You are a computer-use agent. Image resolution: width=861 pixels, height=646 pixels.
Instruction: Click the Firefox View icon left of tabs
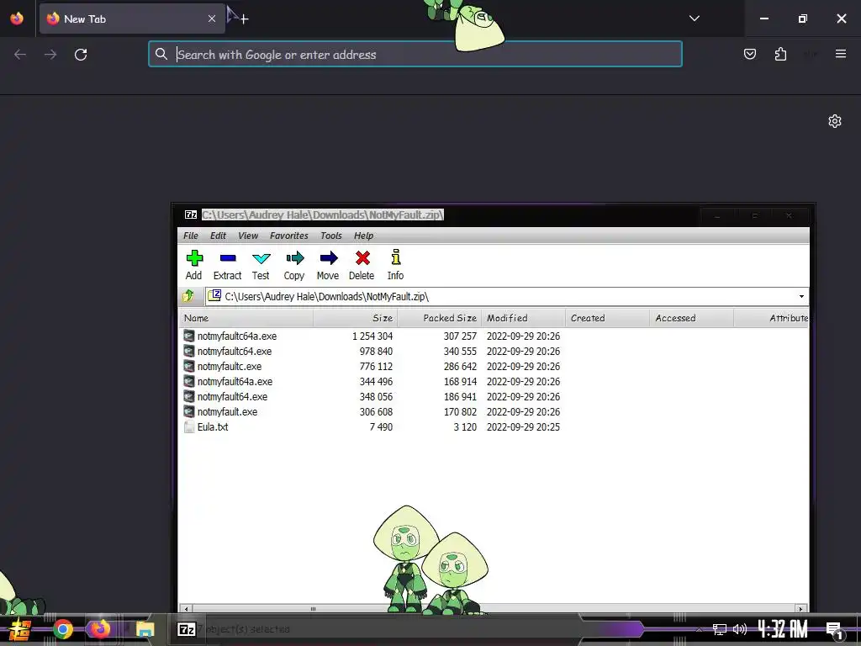(x=17, y=19)
